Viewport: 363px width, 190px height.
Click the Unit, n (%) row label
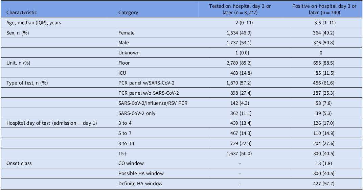(18, 63)
